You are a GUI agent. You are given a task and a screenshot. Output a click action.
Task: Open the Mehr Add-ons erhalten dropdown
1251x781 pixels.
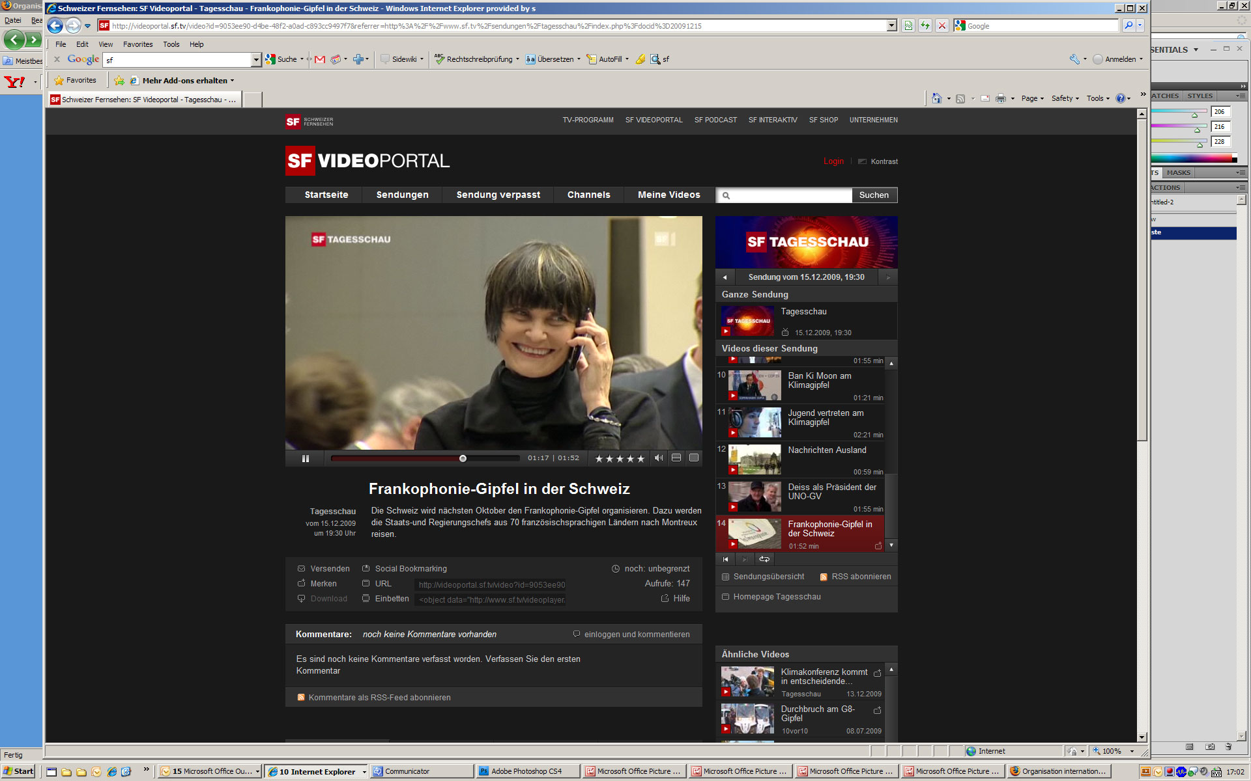(x=232, y=81)
